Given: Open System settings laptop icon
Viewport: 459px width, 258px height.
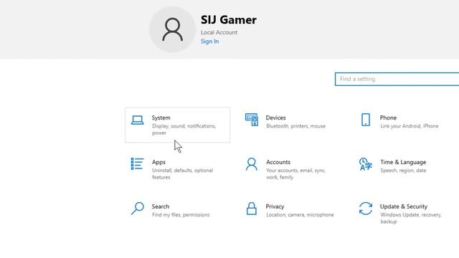Looking at the screenshot, I should click(x=137, y=120).
